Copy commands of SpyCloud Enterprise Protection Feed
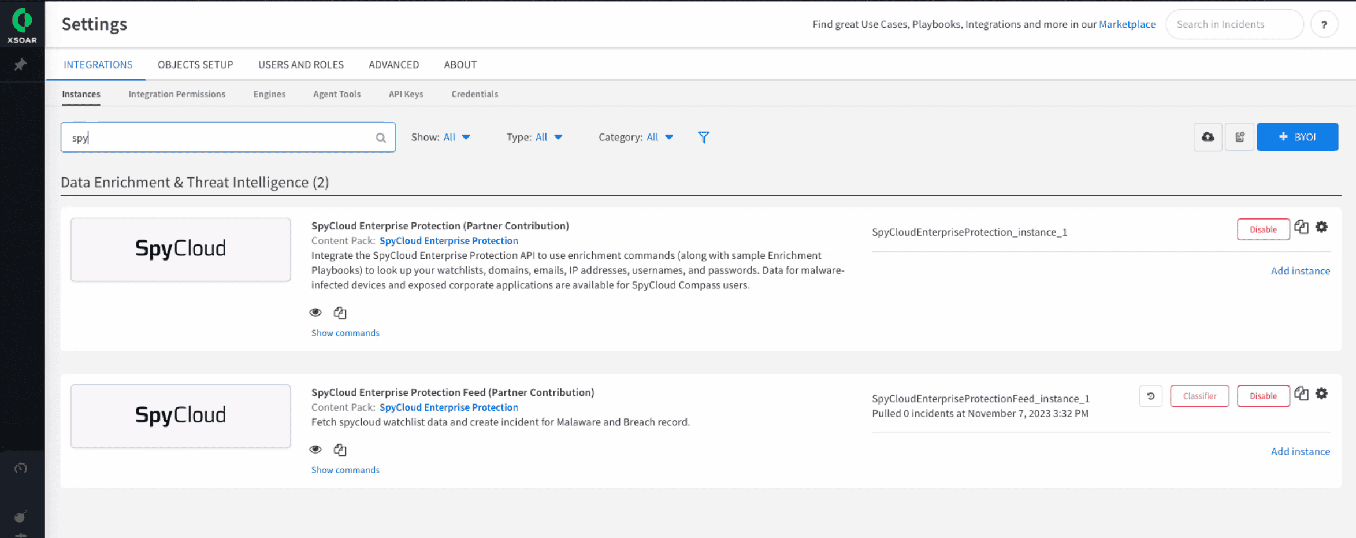Screen dimensions: 1356x538 click(x=340, y=450)
